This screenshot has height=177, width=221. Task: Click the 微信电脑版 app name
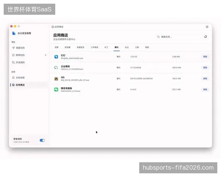click(x=66, y=88)
